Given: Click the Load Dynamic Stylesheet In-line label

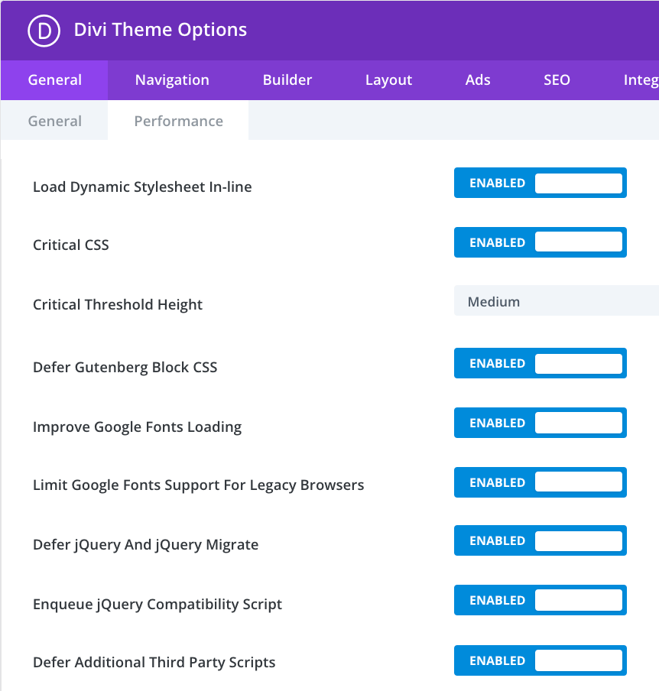Looking at the screenshot, I should click(x=142, y=187).
